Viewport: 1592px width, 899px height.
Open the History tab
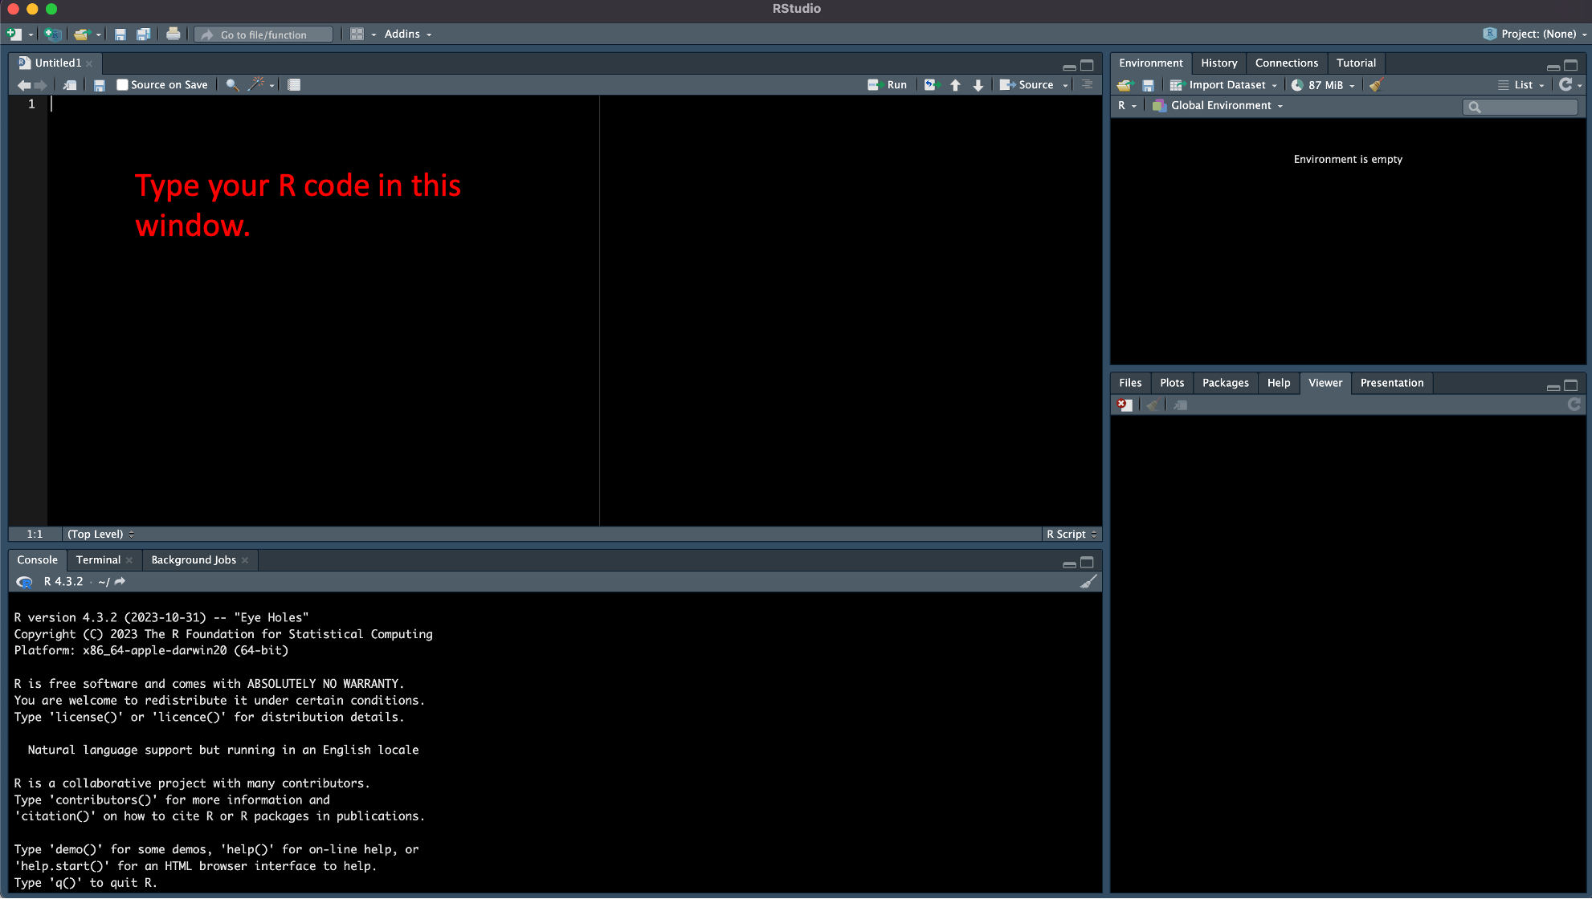click(x=1219, y=63)
